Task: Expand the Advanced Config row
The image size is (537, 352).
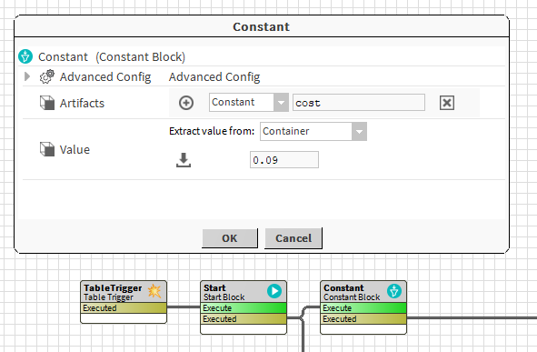Action: coord(27,76)
